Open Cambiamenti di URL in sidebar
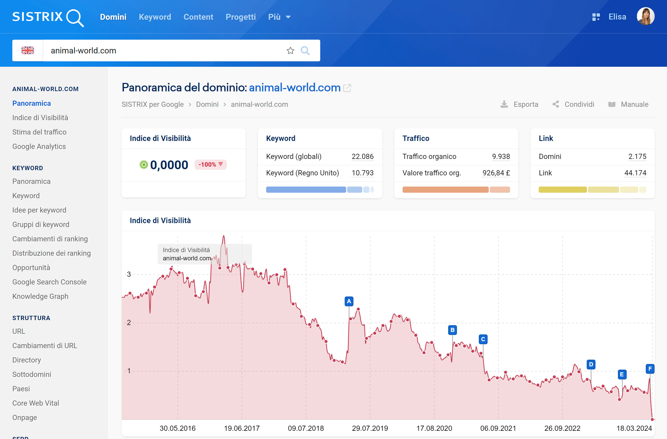Viewport: 667px width, 439px height. pos(45,346)
